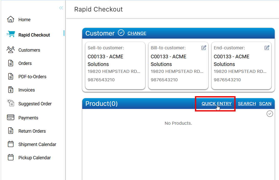
Task: Click the SEARCH products link
Action: tap(247, 104)
